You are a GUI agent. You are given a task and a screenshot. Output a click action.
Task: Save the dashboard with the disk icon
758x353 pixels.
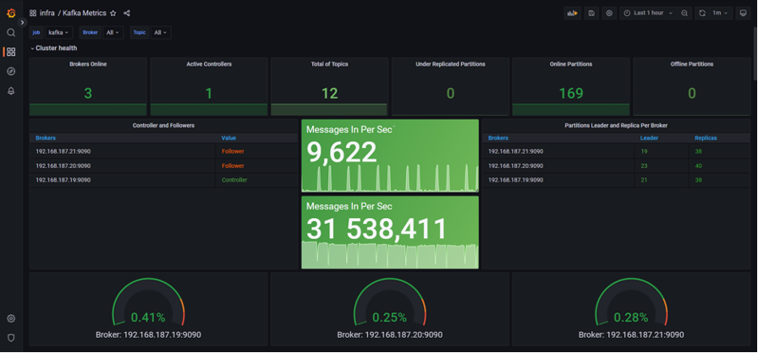tap(590, 13)
